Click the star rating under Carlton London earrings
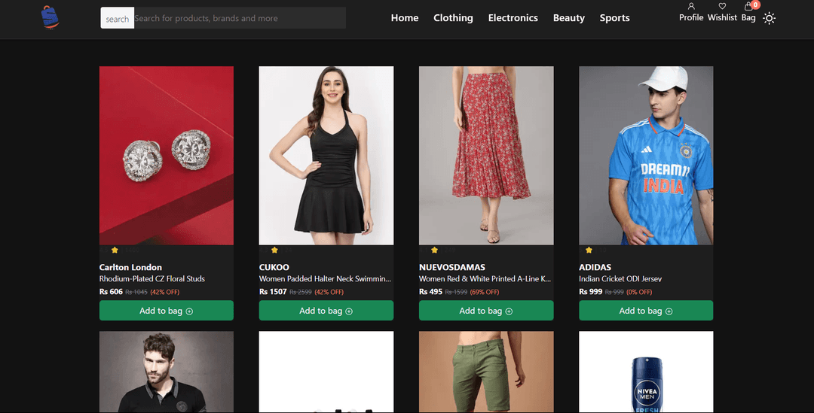The width and height of the screenshot is (814, 413). tap(115, 251)
